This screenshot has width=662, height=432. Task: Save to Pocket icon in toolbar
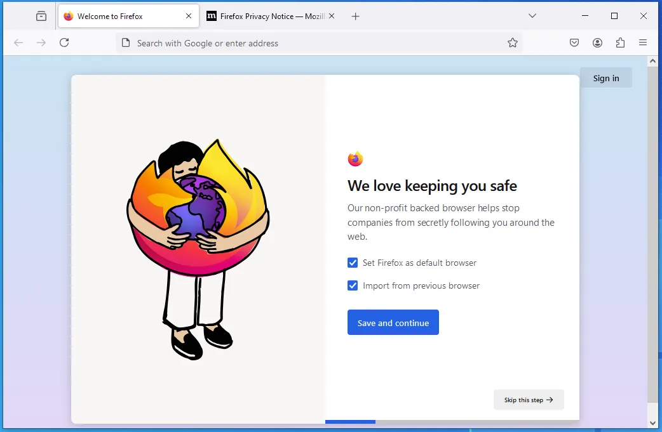(574, 43)
